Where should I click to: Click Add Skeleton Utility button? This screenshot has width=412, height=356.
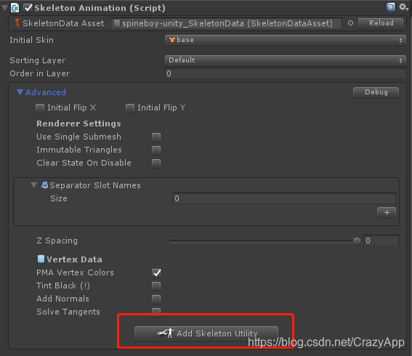click(206, 333)
